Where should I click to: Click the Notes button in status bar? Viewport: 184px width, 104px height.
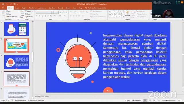coord(128,101)
